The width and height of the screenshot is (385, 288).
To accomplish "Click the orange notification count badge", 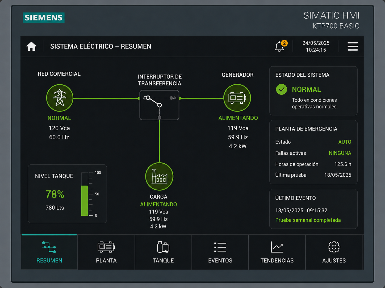I will pyautogui.click(x=284, y=43).
